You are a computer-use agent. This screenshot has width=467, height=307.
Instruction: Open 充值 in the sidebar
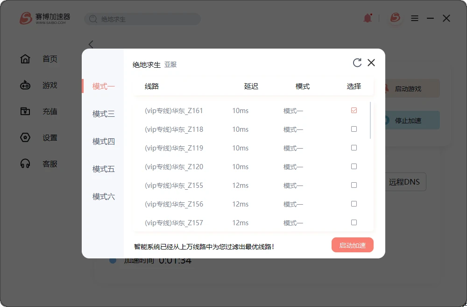(50, 112)
